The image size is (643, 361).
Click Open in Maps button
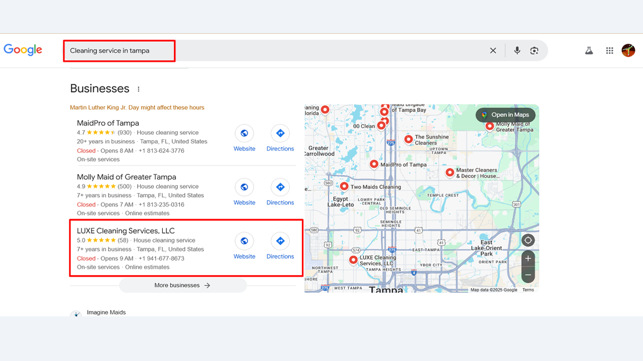(505, 115)
